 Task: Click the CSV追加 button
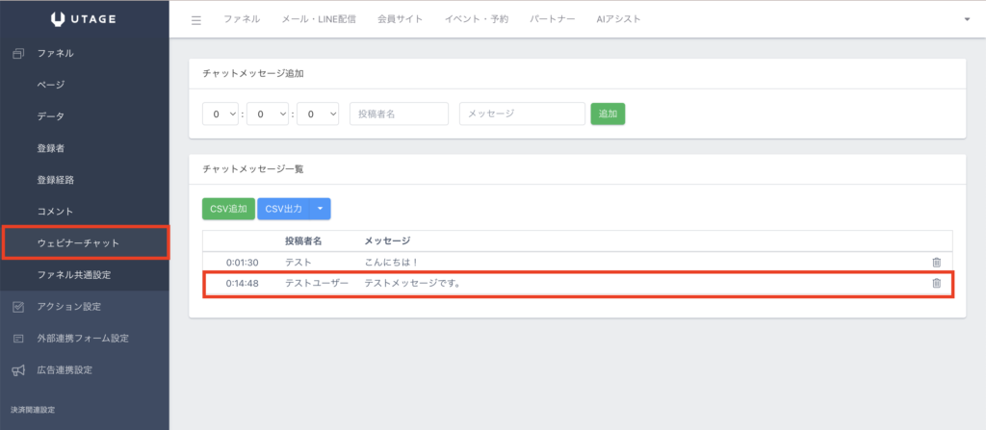(228, 210)
